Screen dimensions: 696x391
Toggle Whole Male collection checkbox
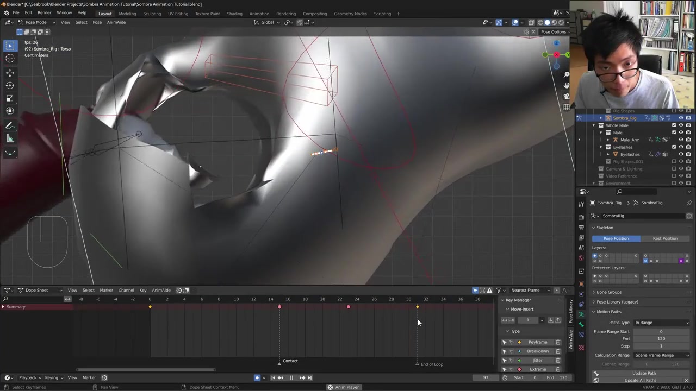coord(674,125)
